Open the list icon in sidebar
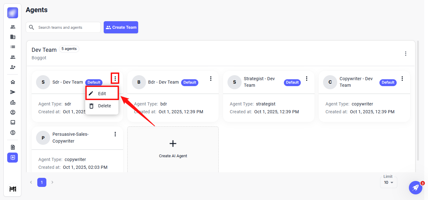This screenshot has height=200, width=428. coord(13,47)
